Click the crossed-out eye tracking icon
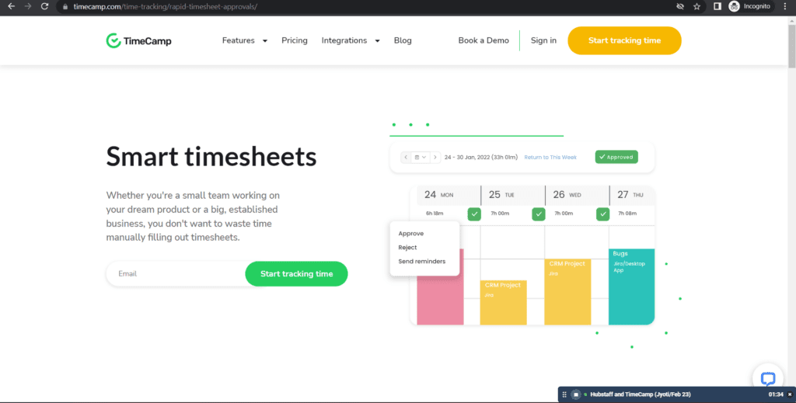Viewport: 796px width, 403px height. pos(680,6)
